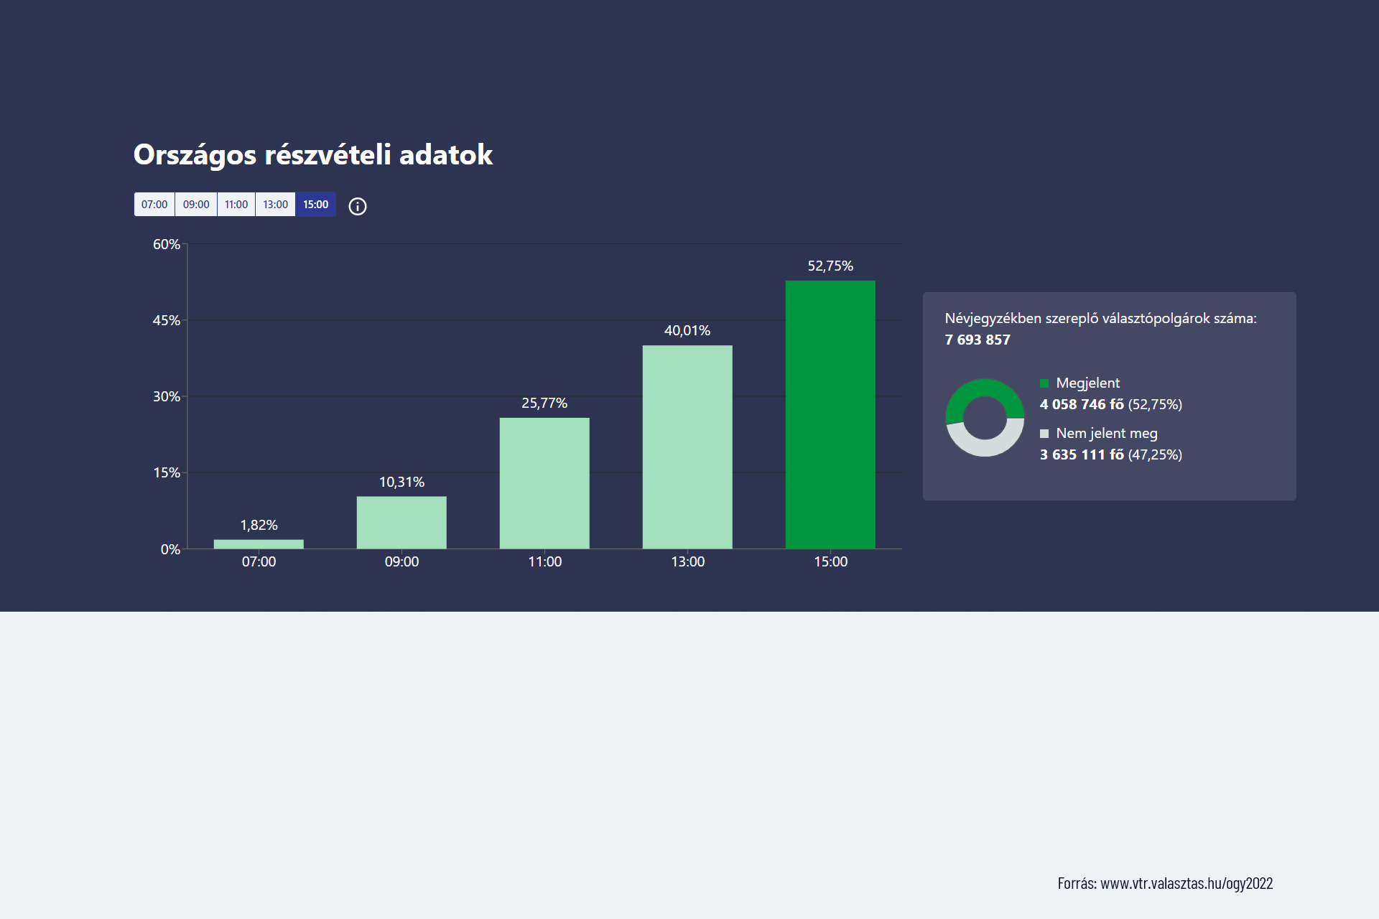
Task: Click the info circle icon
Action: point(358,207)
